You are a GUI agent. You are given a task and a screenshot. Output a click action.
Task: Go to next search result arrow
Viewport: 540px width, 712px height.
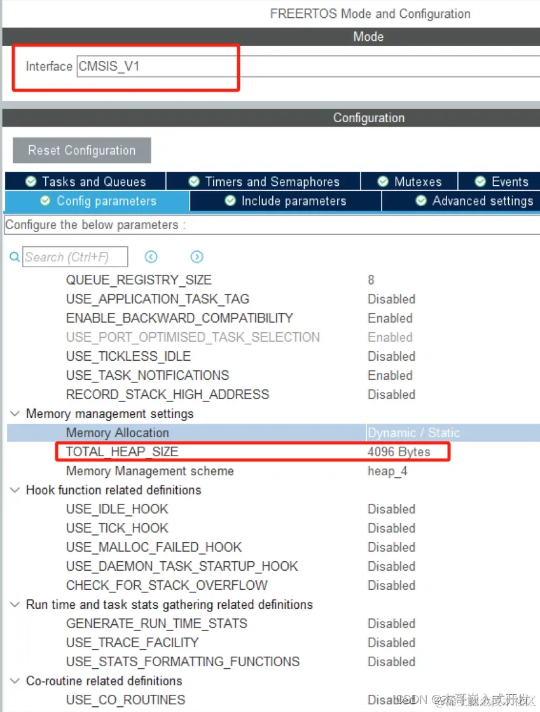[197, 257]
